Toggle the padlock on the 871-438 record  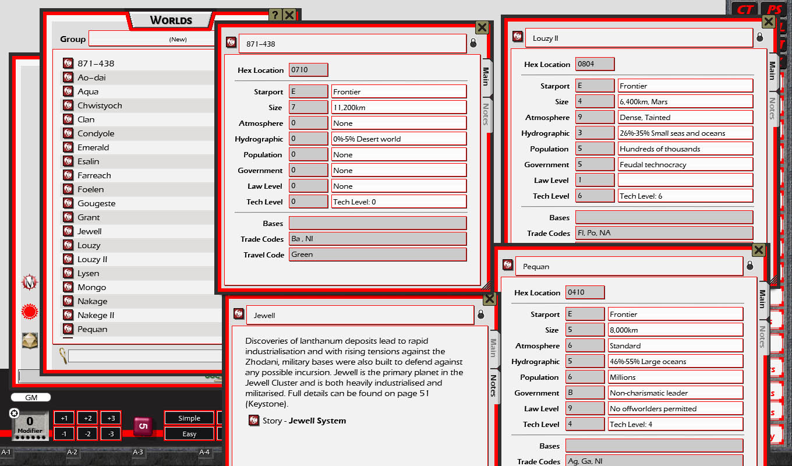(473, 43)
